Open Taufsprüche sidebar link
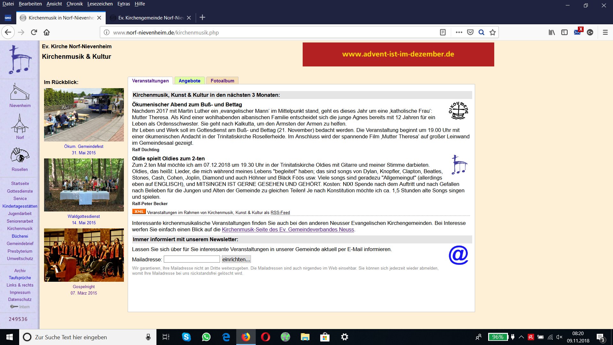The height and width of the screenshot is (345, 613). pos(20,278)
